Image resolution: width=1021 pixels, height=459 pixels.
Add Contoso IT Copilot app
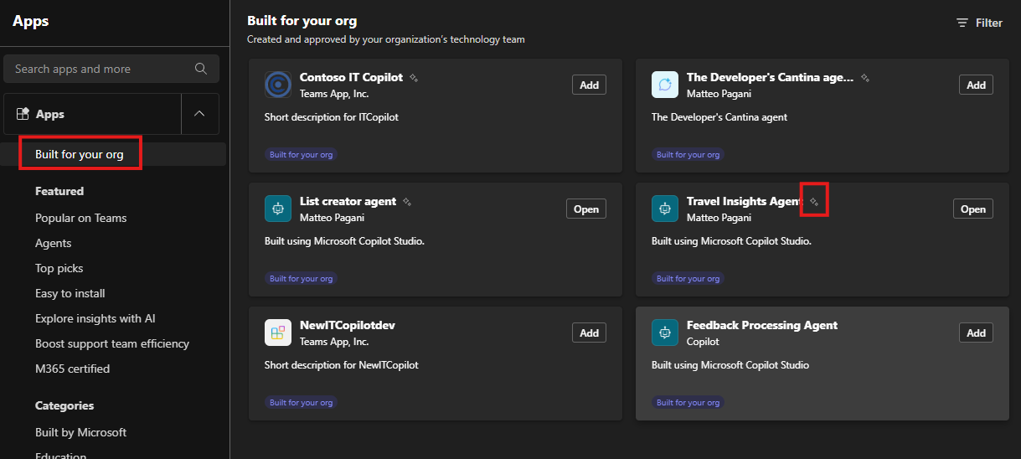pyautogui.click(x=590, y=85)
